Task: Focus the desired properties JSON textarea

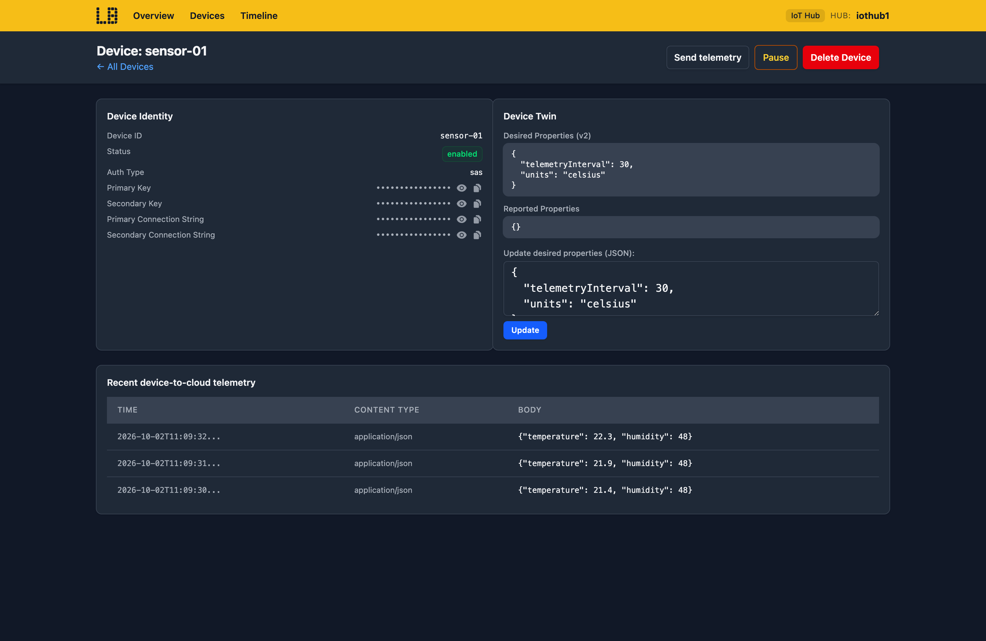Action: tap(691, 289)
